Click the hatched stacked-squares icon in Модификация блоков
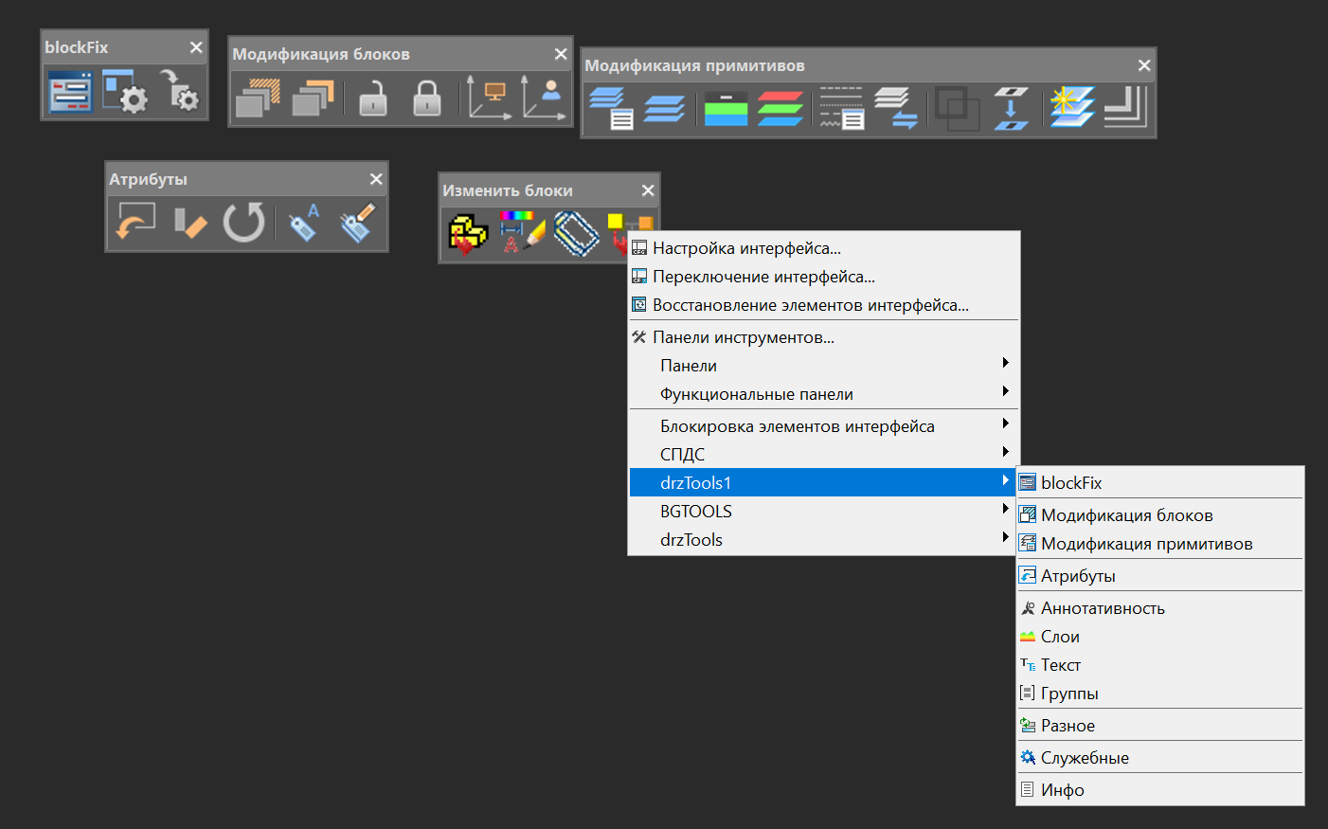The width and height of the screenshot is (1328, 829). point(258,99)
